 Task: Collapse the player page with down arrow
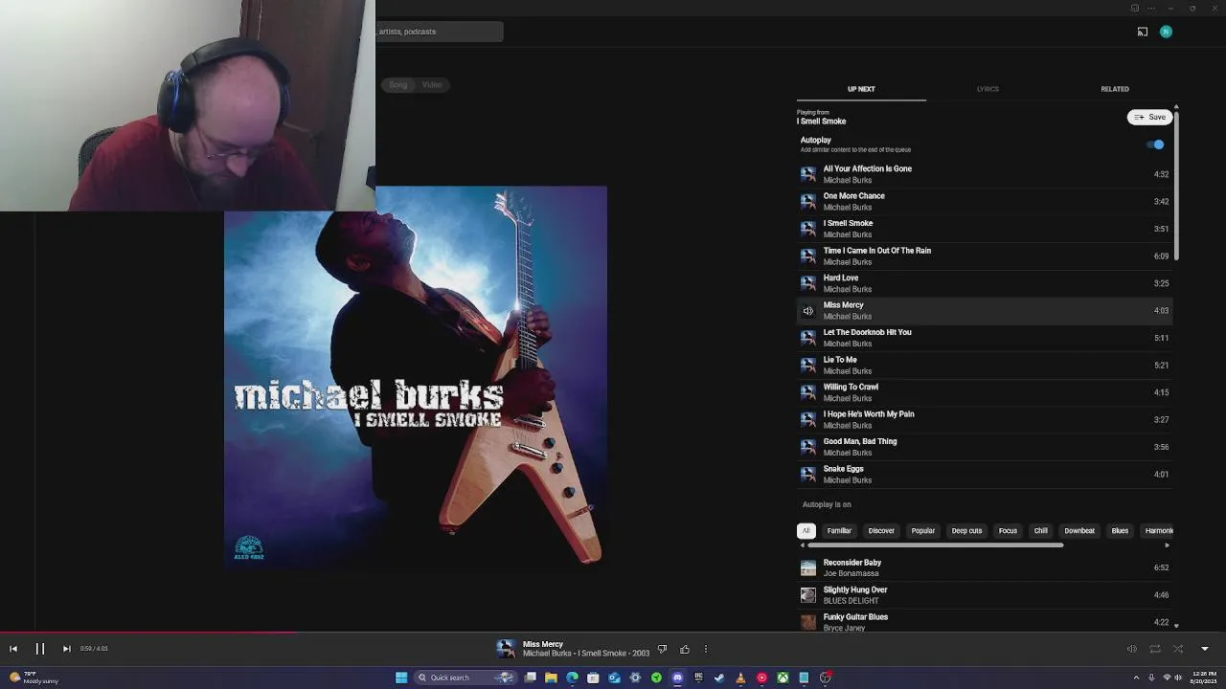1205,649
